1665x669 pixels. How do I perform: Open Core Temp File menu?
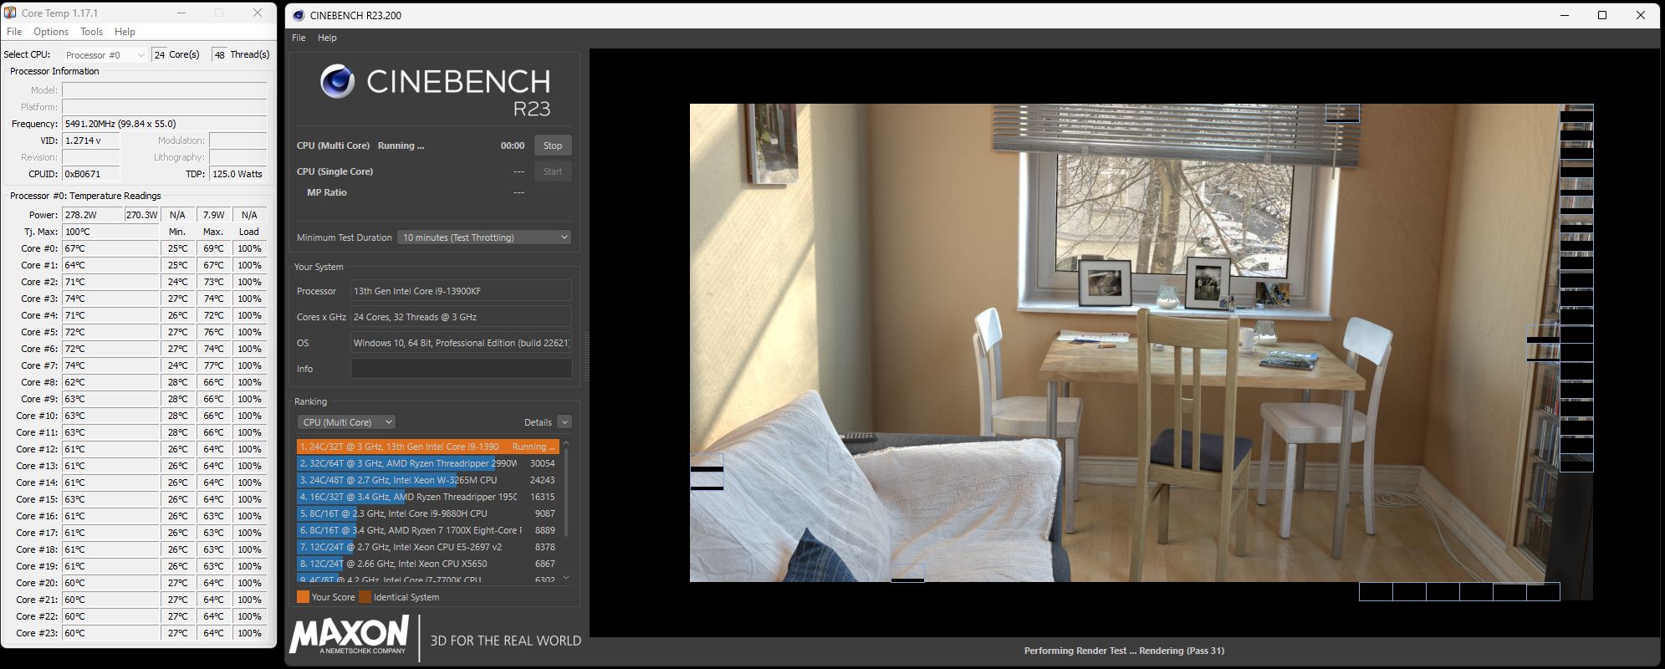point(14,32)
